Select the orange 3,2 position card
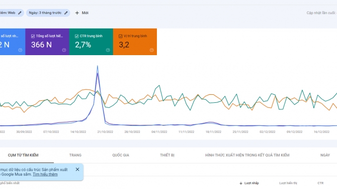Image resolution: width=337 pixels, height=189 pixels. tap(135, 42)
